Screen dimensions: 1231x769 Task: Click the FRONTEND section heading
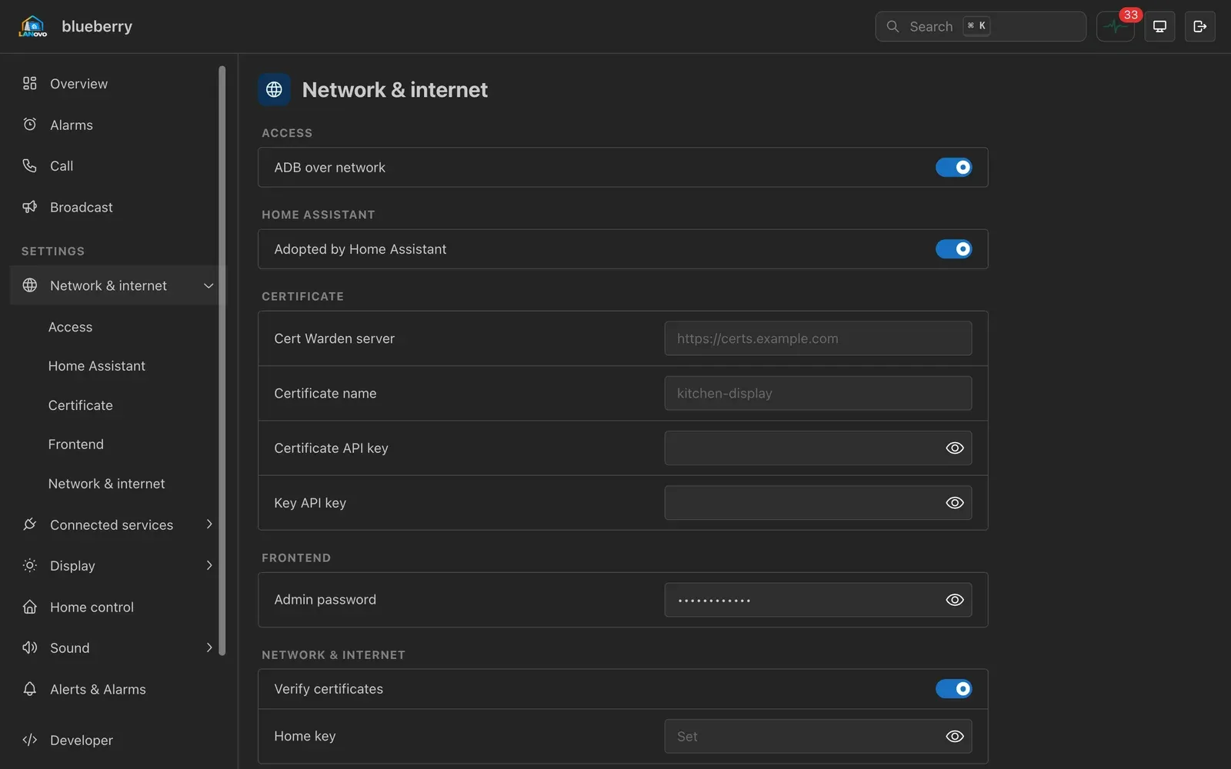tap(295, 558)
